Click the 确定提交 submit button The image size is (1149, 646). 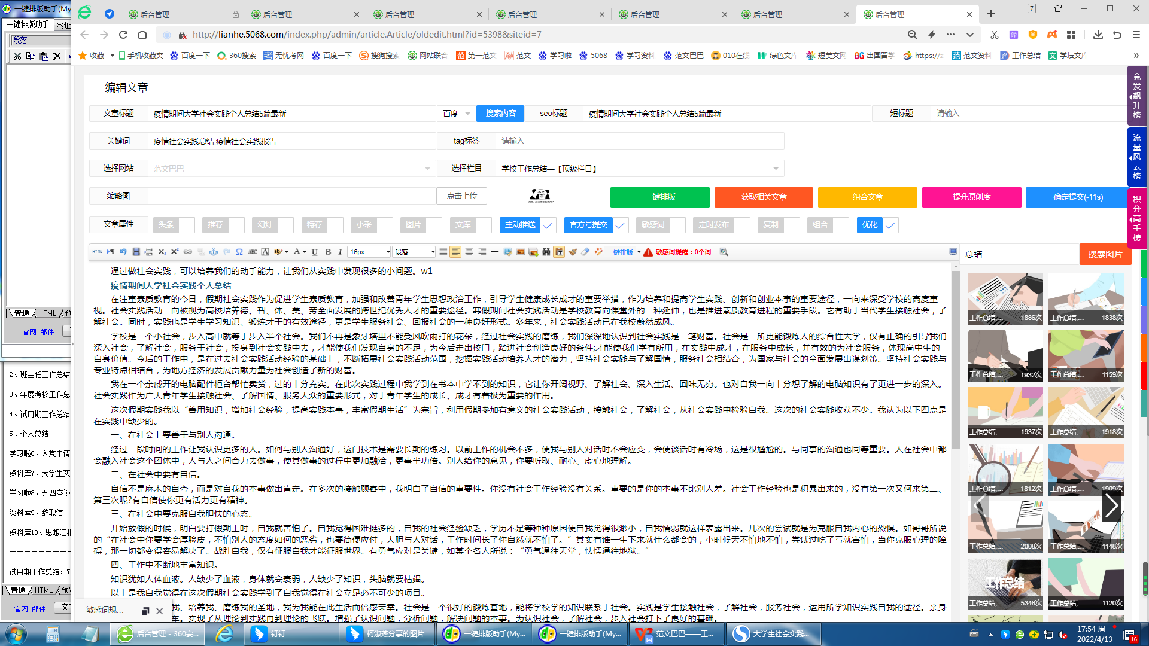coord(1078,197)
